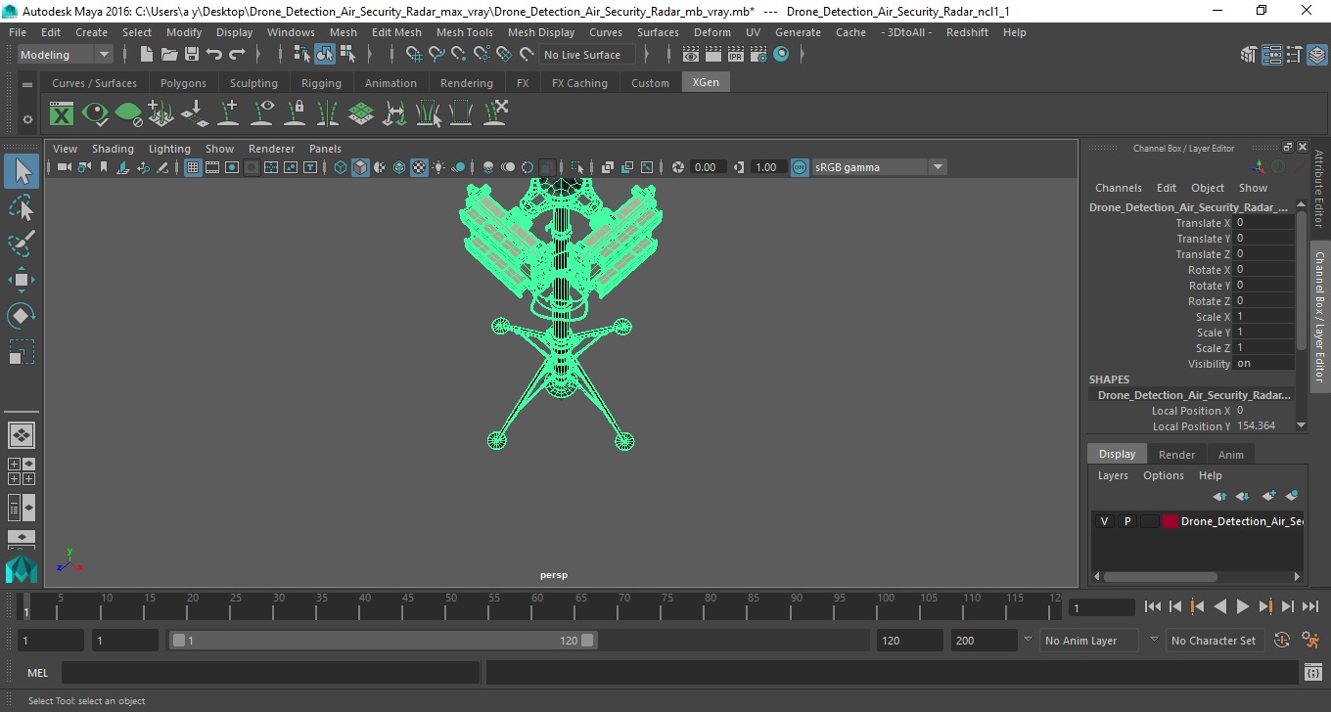Click the Options menu in Layer Editor
Screen dimensions: 1331x712
tap(1163, 475)
